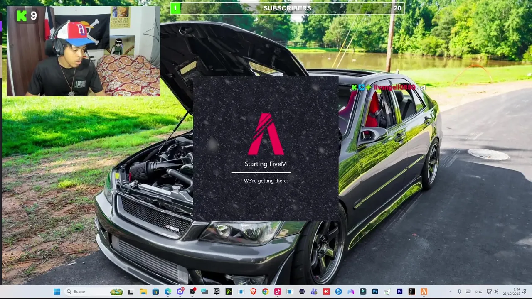Open Brave browser from the taskbar

tap(253, 292)
